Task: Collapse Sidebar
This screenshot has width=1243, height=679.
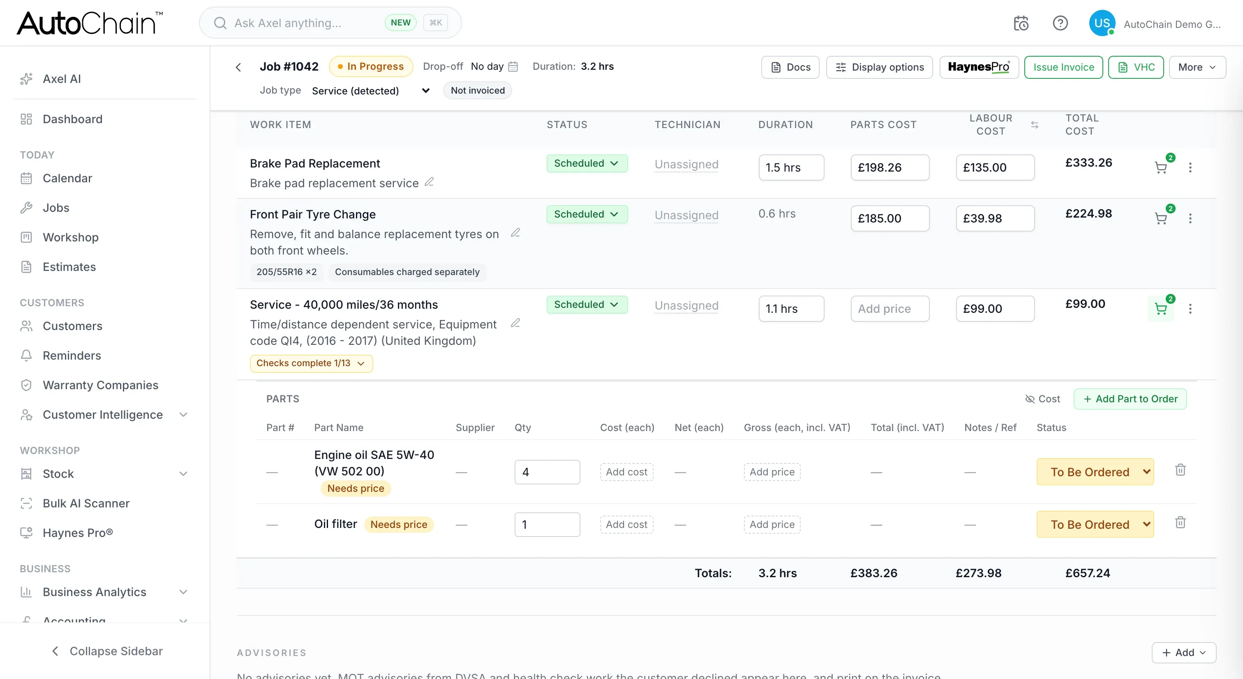Action: point(107,651)
